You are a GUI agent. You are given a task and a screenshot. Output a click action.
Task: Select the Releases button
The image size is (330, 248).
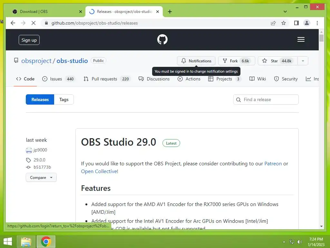point(40,99)
